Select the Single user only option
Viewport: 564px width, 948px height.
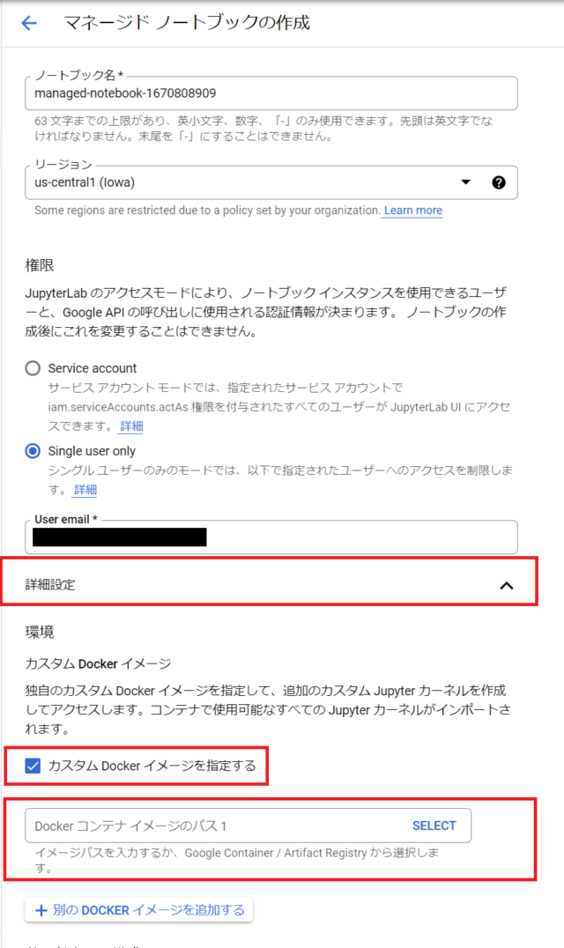[33, 451]
